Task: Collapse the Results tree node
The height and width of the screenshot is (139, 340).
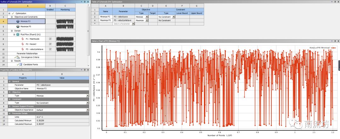Action: [x=12, y=61]
